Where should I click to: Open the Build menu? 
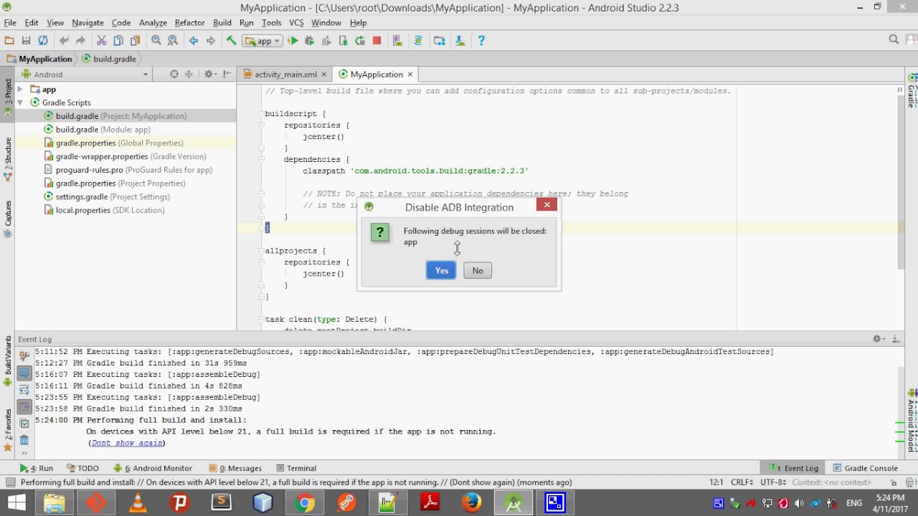point(222,23)
